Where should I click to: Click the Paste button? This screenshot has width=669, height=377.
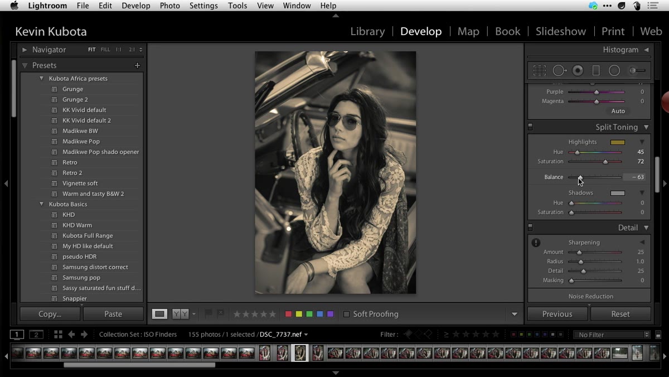pos(113,314)
